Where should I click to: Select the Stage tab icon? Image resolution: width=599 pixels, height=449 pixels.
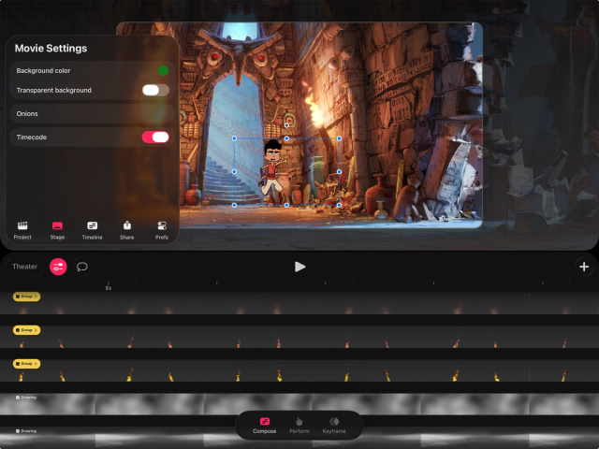coord(57,226)
